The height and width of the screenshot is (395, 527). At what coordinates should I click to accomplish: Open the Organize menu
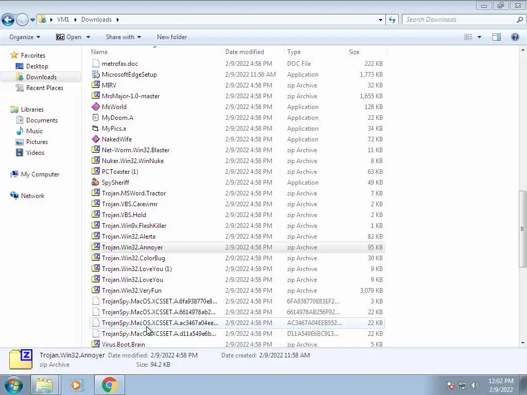pos(25,37)
